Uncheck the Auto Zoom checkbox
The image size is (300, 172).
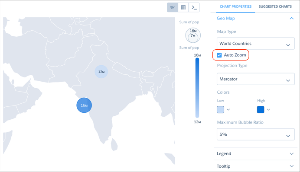click(219, 55)
